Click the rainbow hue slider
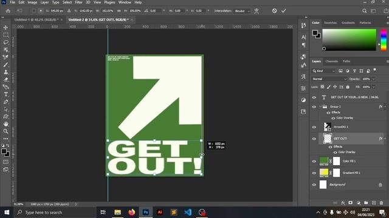This screenshot has height=218, width=389. pos(384,40)
